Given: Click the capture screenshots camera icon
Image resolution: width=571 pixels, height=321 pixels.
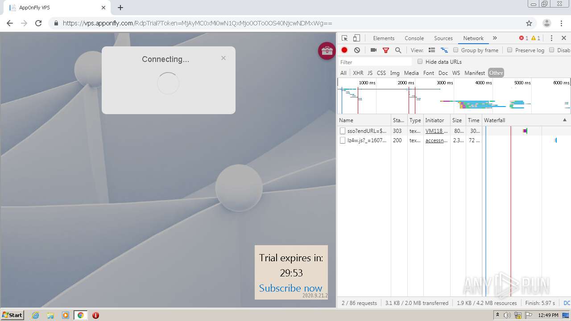Looking at the screenshot, I should coord(373,50).
